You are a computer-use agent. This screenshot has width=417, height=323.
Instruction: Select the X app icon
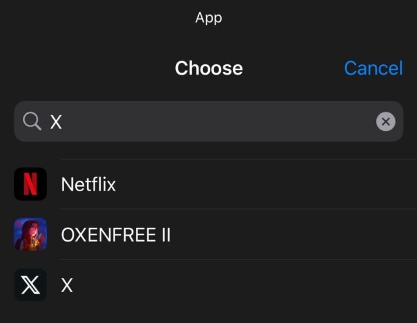[x=30, y=285]
